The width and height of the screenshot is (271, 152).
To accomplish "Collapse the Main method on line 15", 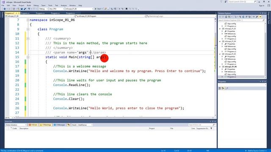I will point(28,57).
